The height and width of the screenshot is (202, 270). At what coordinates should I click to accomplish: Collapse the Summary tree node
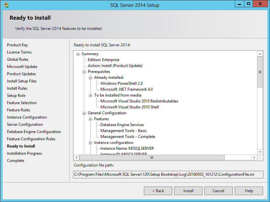pyautogui.click(x=78, y=54)
